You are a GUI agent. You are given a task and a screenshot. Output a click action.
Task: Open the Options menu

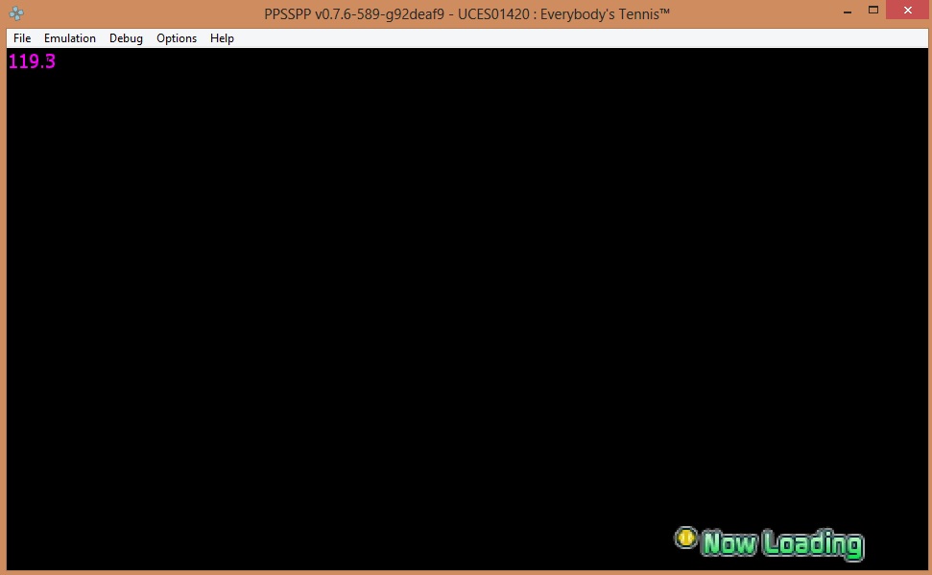coord(177,38)
